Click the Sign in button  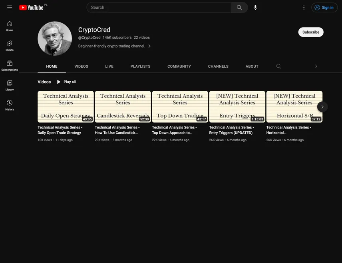coord(324,8)
